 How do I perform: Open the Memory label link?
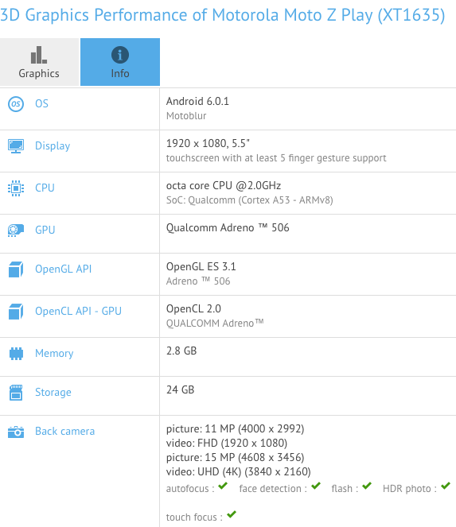point(54,353)
